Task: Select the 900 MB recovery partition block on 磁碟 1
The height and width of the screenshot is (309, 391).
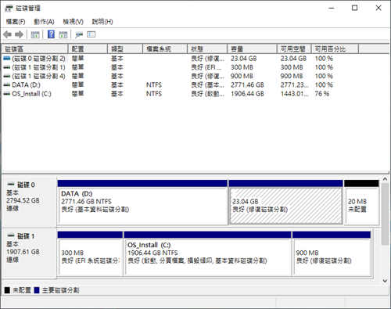Action: (332, 253)
